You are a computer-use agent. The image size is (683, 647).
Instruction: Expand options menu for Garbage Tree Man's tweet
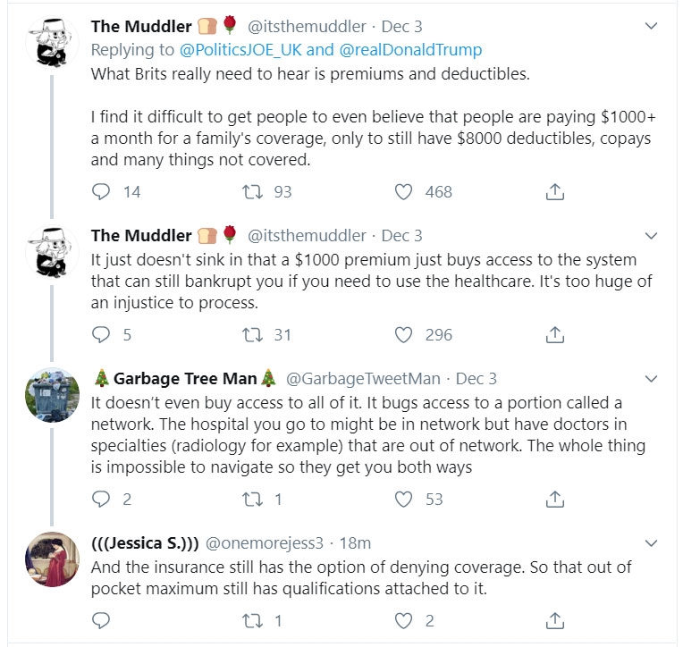[652, 378]
